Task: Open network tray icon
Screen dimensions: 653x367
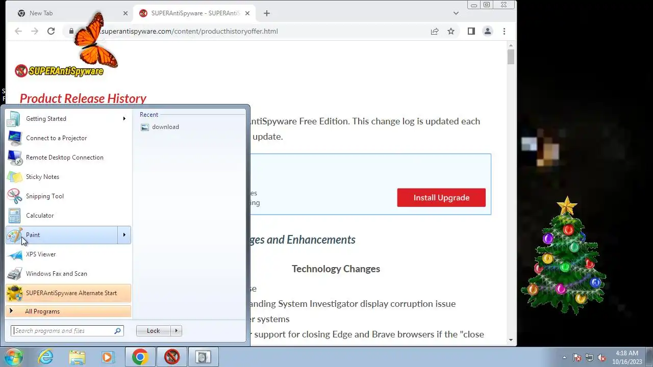Action: 589,358
